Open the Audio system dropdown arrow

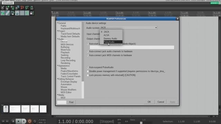pyautogui.click(x=156, y=28)
